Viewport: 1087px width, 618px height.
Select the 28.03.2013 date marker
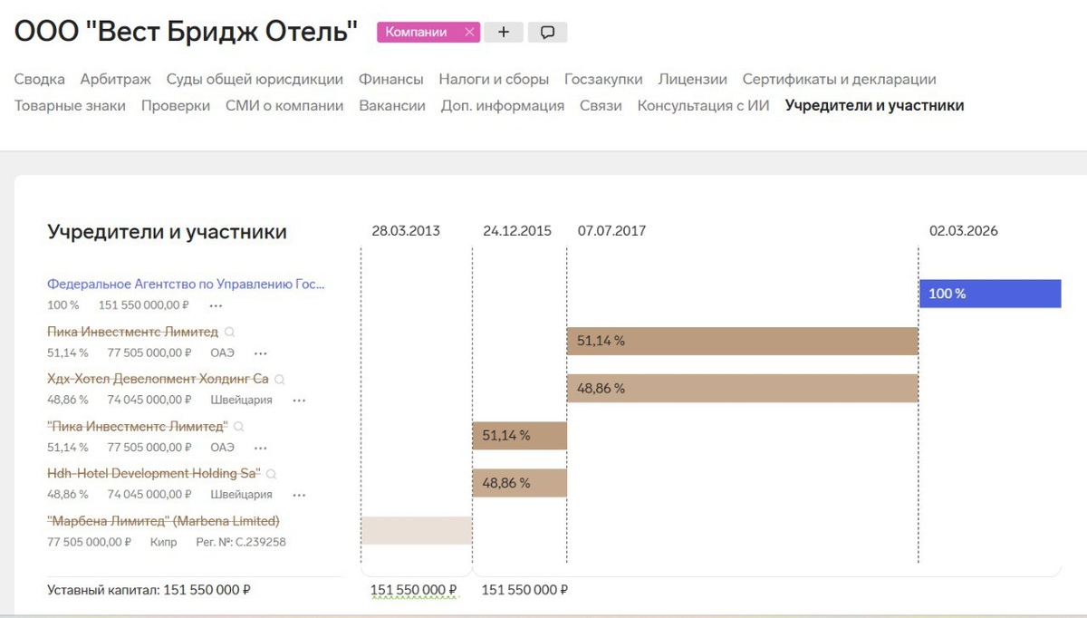click(406, 231)
